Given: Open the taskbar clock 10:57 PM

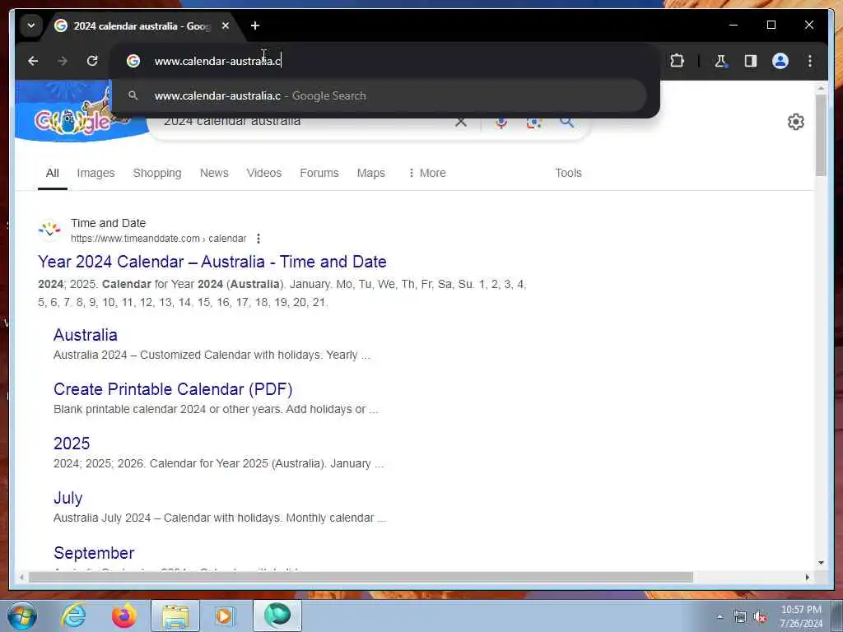Looking at the screenshot, I should point(801,616).
